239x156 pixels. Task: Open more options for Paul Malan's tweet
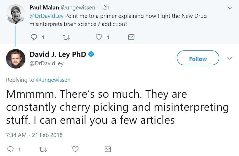pos(230,8)
